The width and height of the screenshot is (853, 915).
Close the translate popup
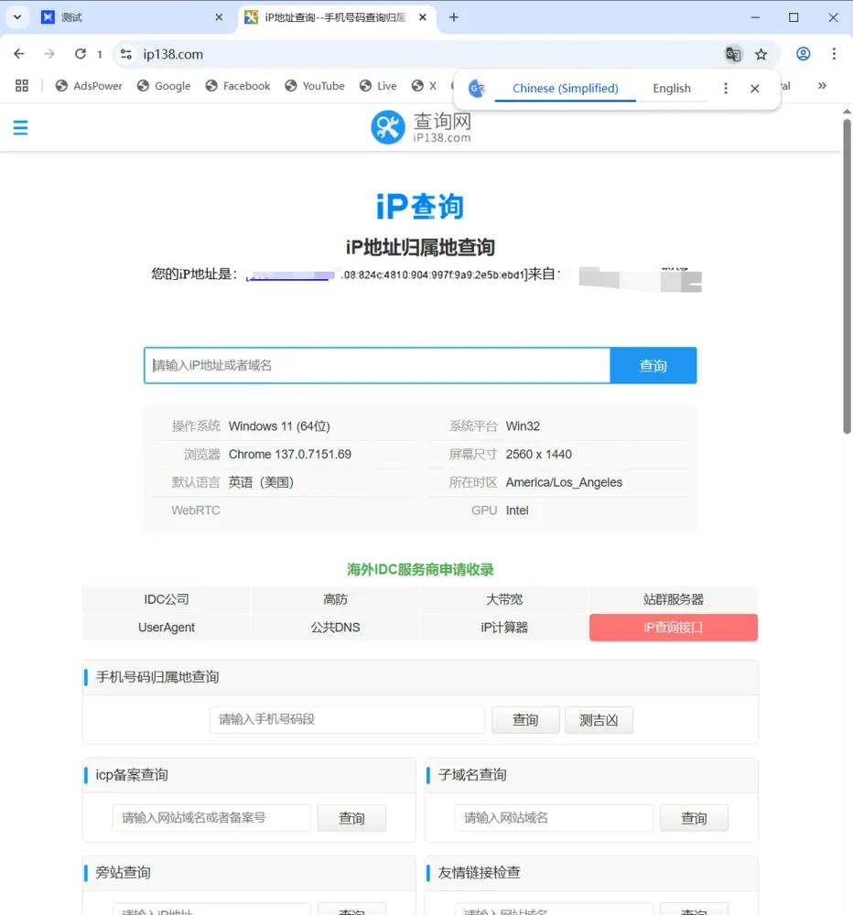coord(755,88)
